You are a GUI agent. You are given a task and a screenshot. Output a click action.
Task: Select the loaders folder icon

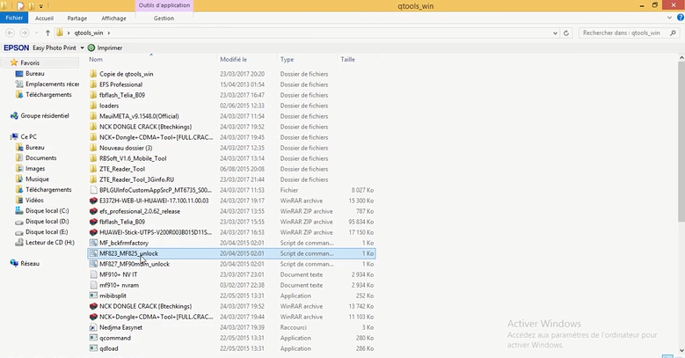point(93,106)
